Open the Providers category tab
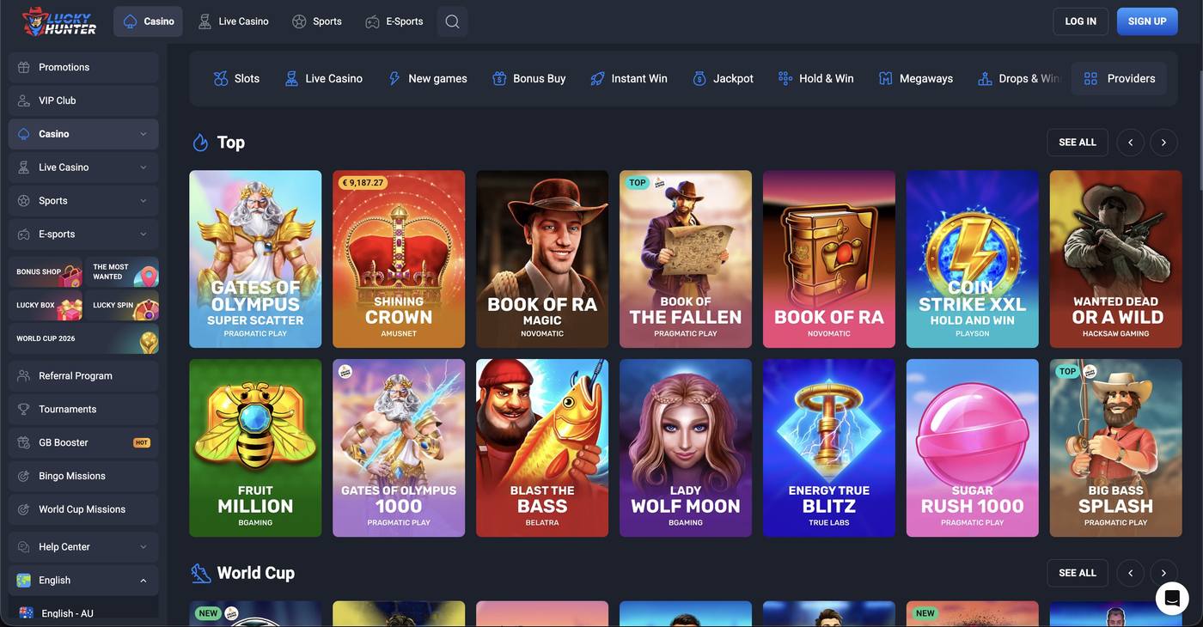The width and height of the screenshot is (1203, 627). [1119, 78]
